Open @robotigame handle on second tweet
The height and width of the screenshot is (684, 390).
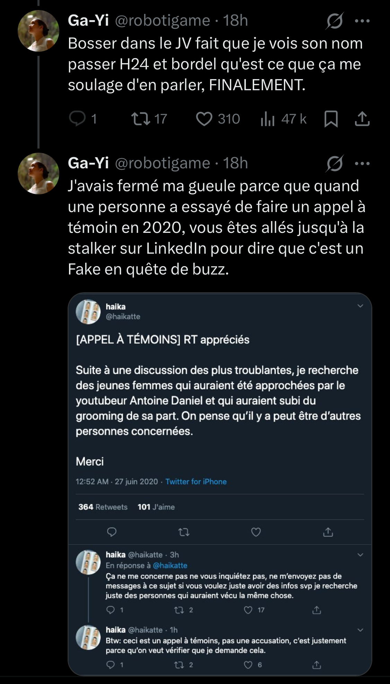(x=162, y=163)
